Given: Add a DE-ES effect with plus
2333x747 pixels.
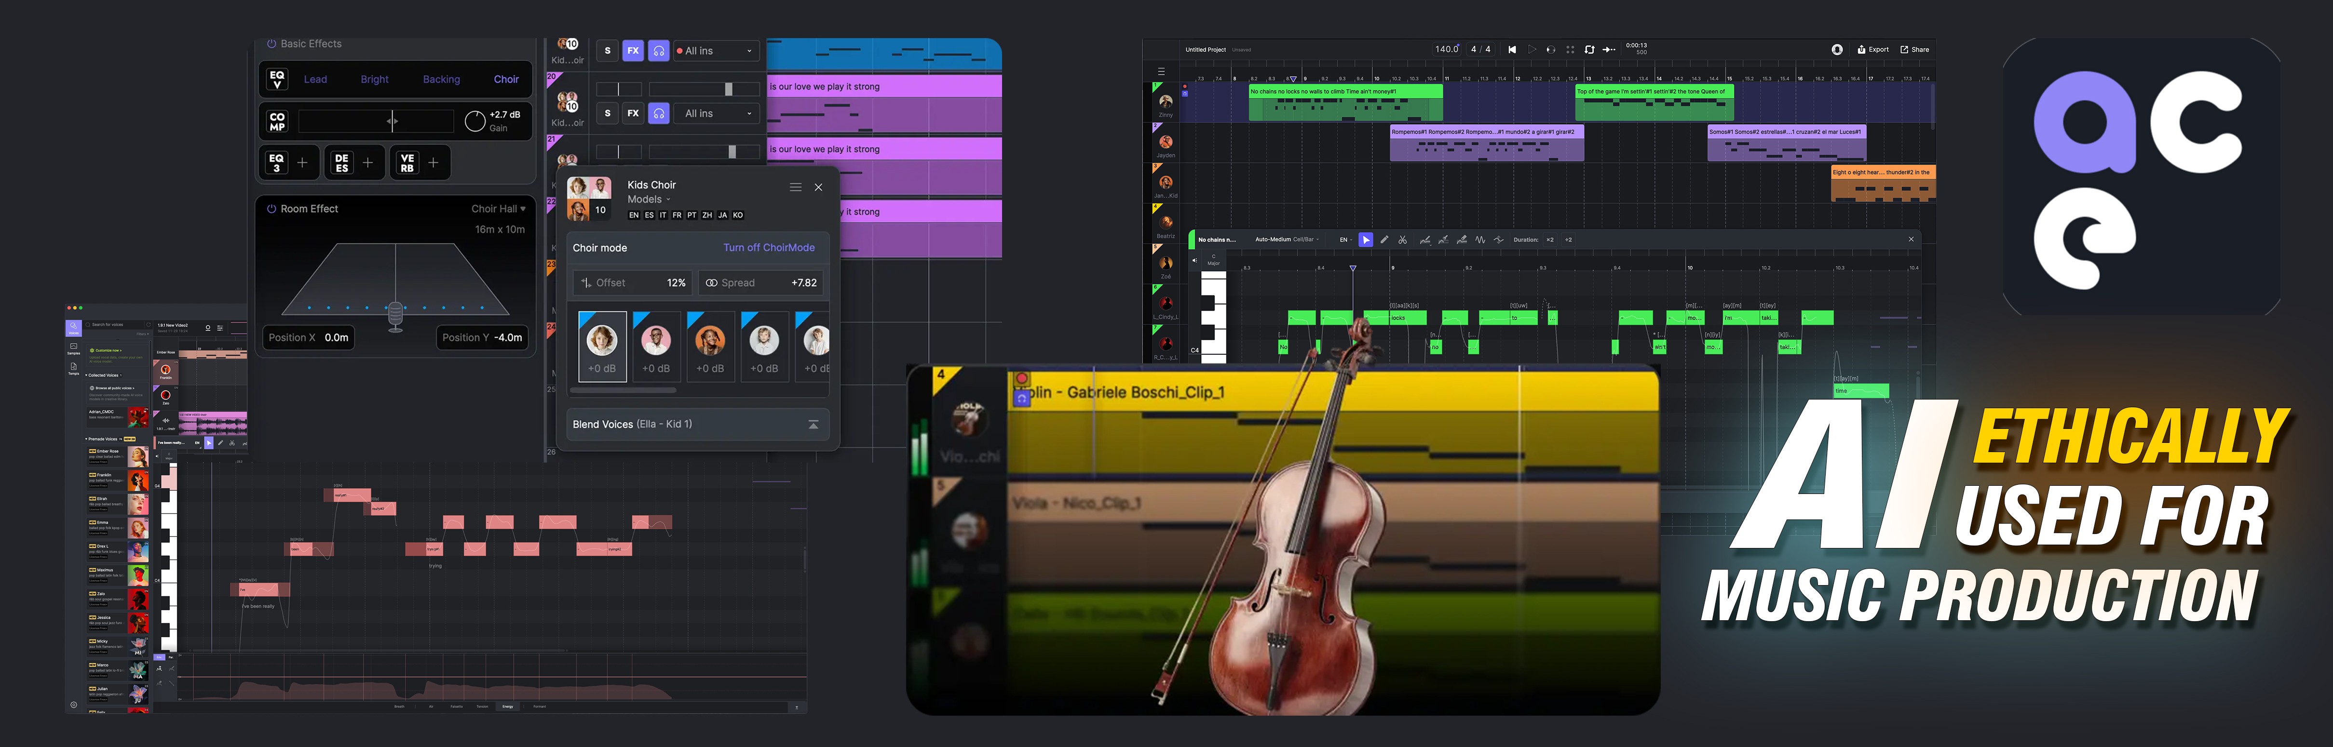Looking at the screenshot, I should [368, 163].
